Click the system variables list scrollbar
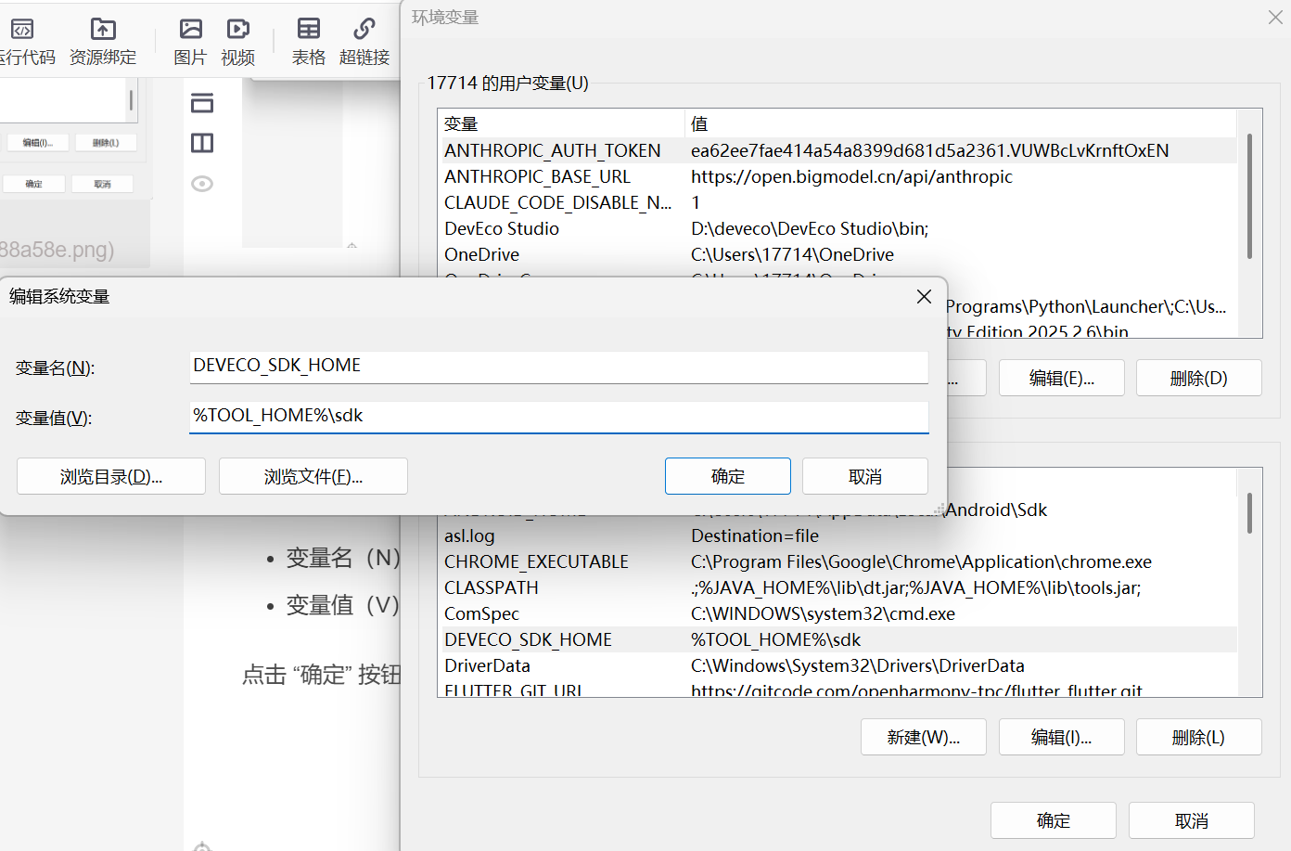The image size is (1291, 851). [1249, 513]
